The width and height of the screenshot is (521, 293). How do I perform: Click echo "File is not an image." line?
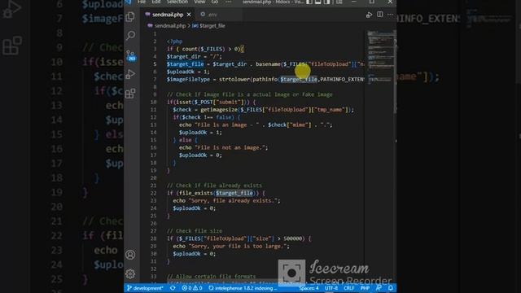pyautogui.click(x=223, y=147)
